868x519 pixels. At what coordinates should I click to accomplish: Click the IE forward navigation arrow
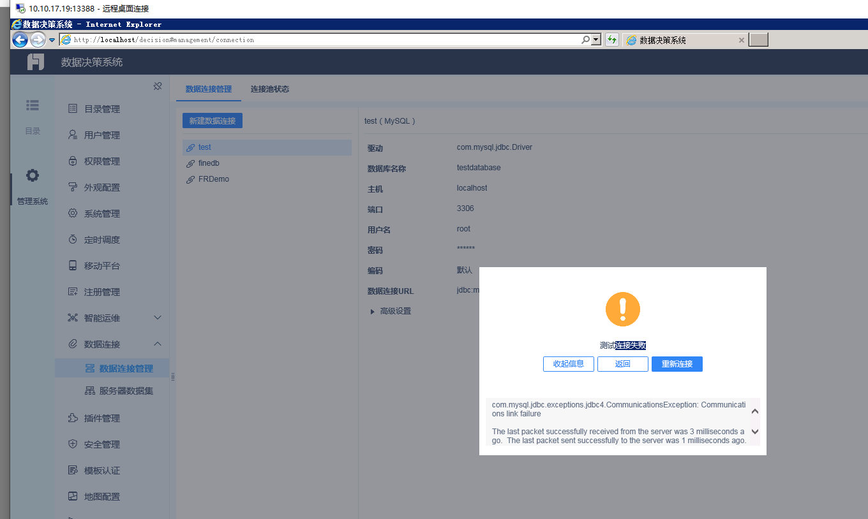click(38, 40)
